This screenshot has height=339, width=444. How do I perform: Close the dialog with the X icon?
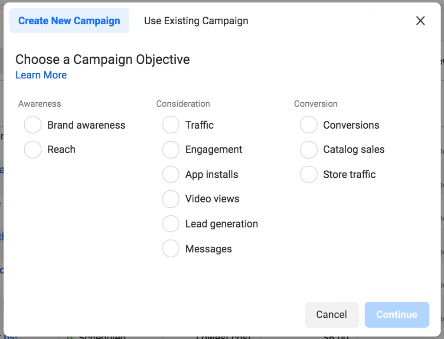point(420,21)
